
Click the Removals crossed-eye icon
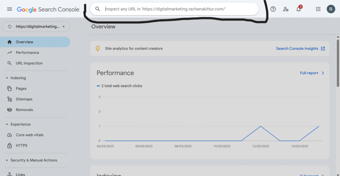[9, 110]
